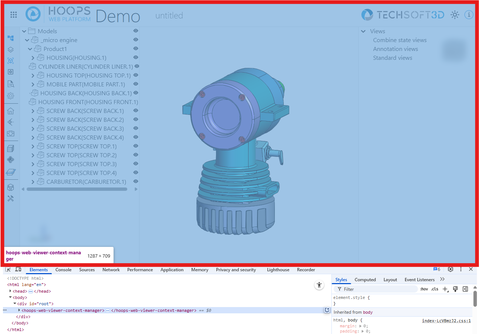The image size is (479, 334).
Task: Open the layers panel in sidebar
Action: tap(11, 49)
